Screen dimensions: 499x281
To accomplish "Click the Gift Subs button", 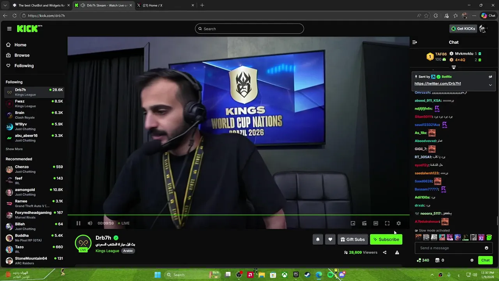I will (353, 239).
